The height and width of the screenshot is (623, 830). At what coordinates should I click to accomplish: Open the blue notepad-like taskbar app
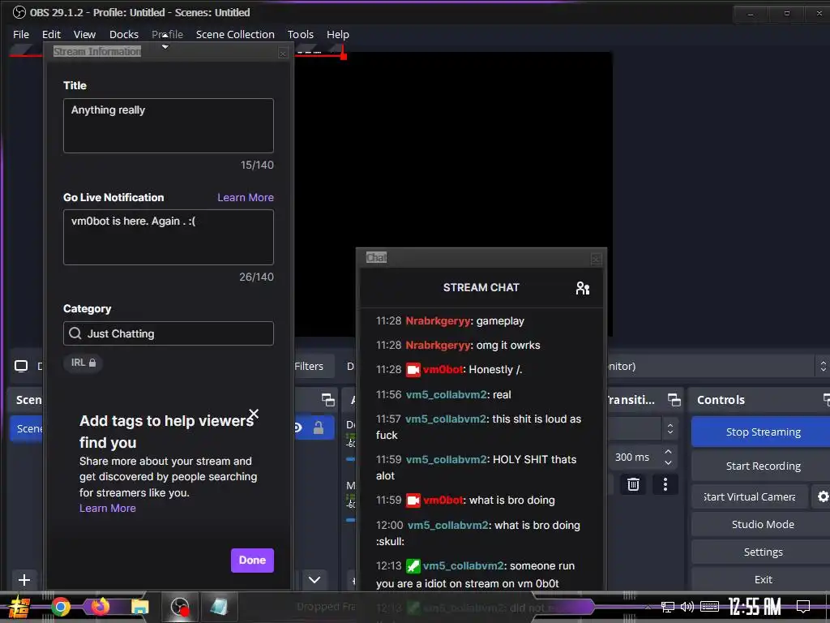click(x=219, y=607)
